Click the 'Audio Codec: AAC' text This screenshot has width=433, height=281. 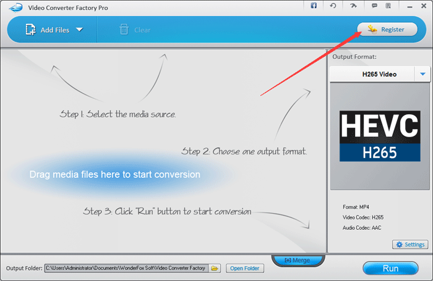tap(362, 228)
